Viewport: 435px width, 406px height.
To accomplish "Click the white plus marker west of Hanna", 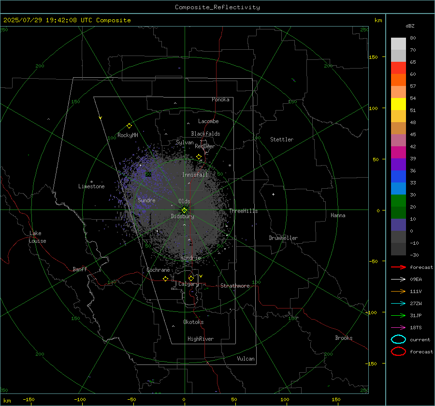I will point(273,194).
